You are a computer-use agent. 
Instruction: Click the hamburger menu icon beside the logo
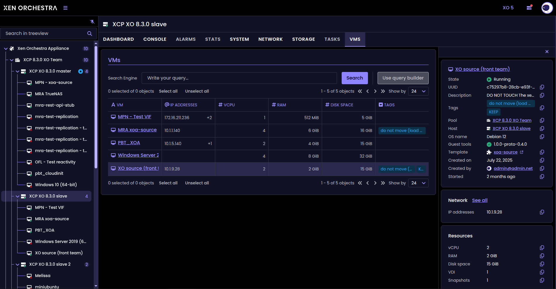pos(65,8)
